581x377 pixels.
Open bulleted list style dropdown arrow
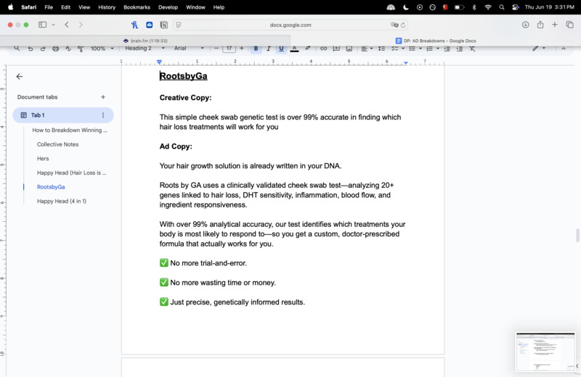tap(420, 49)
